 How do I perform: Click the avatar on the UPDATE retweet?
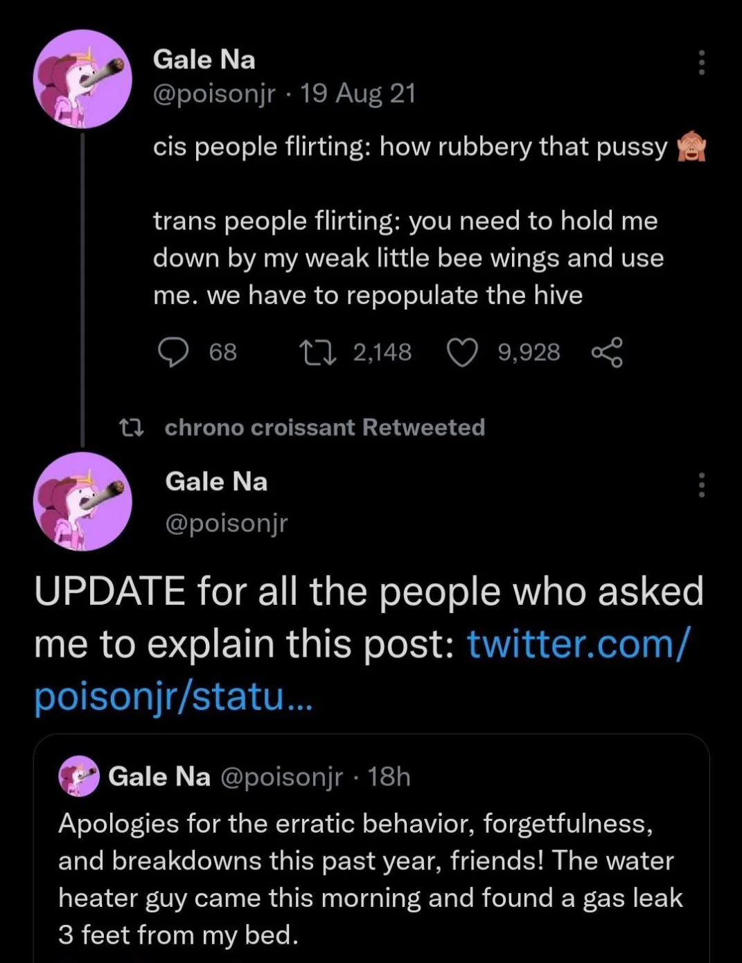(x=83, y=503)
